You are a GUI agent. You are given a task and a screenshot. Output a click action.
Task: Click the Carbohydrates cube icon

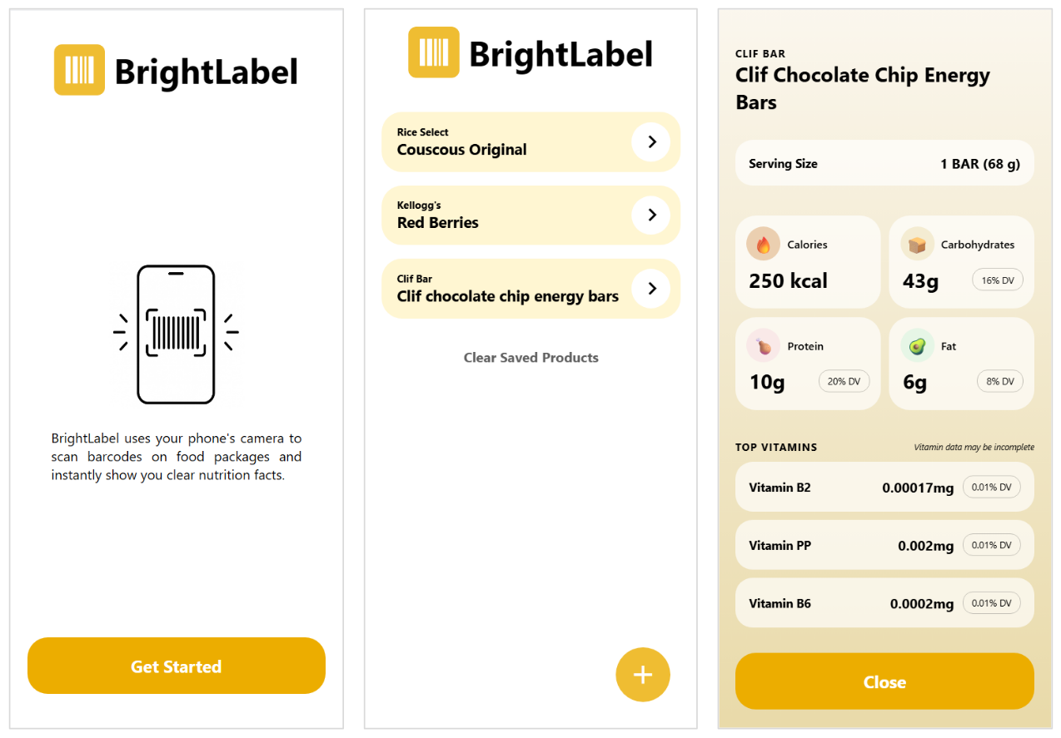pyautogui.click(x=918, y=244)
